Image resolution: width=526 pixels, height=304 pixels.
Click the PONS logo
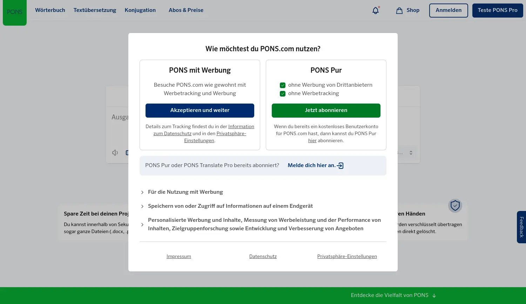(15, 12)
